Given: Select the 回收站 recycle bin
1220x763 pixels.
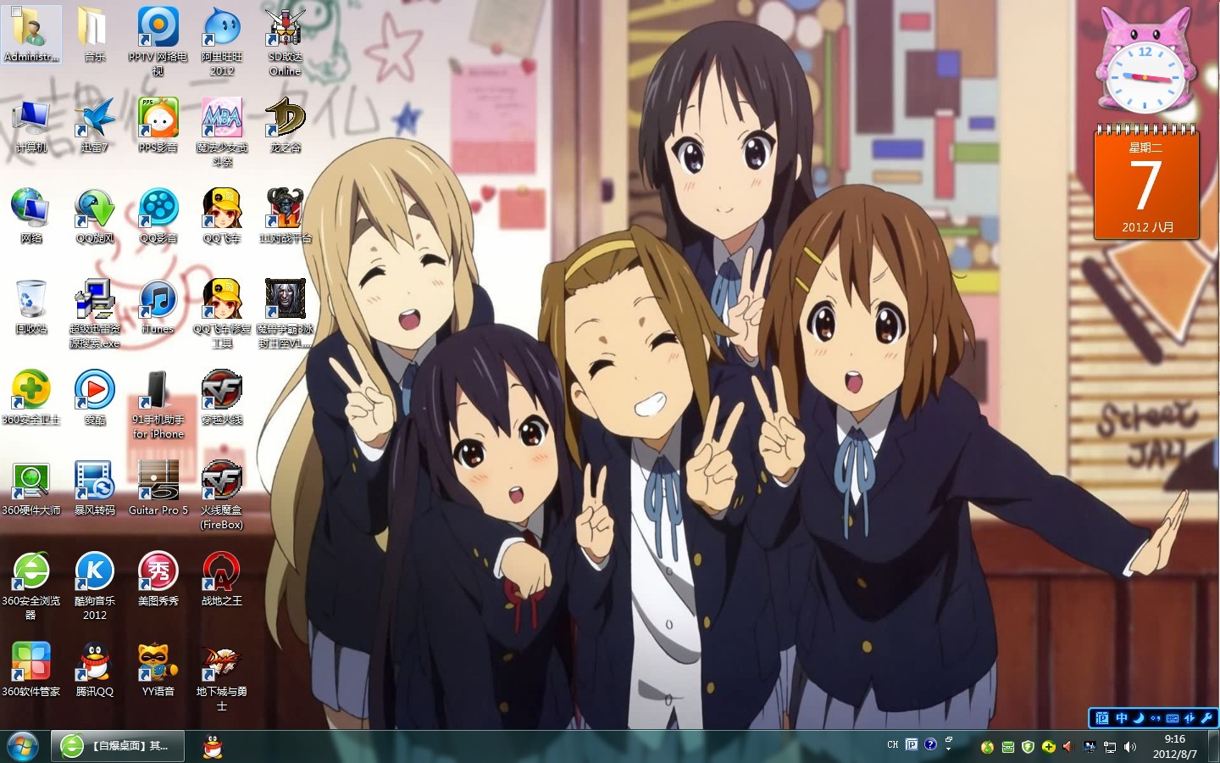Looking at the screenshot, I should tap(31, 306).
